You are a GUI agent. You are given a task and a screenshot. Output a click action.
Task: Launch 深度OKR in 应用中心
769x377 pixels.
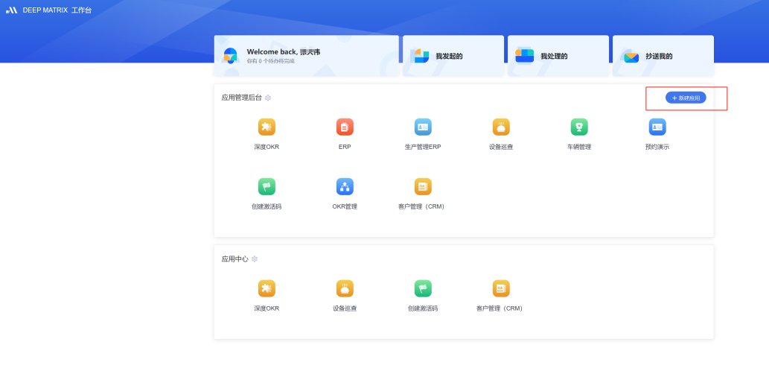pyautogui.click(x=267, y=288)
